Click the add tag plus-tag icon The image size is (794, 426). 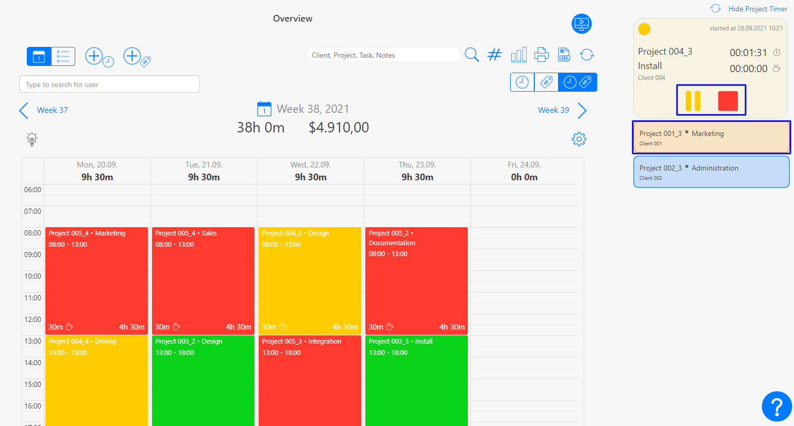point(134,56)
